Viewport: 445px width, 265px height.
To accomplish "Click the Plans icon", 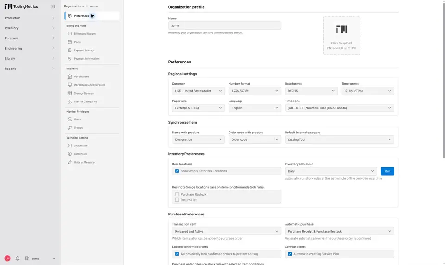I will 70,42.
